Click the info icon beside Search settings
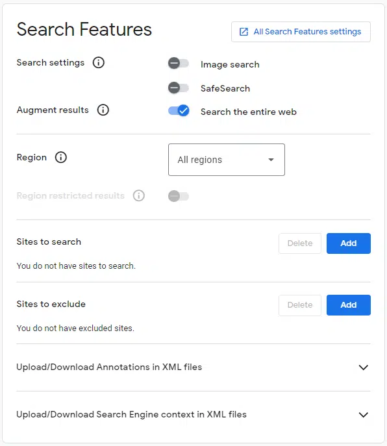Image resolution: width=387 pixels, height=446 pixels. click(99, 62)
